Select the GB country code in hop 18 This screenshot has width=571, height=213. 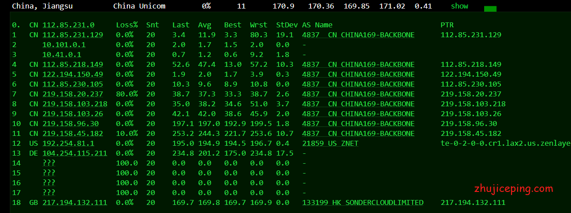click(34, 203)
